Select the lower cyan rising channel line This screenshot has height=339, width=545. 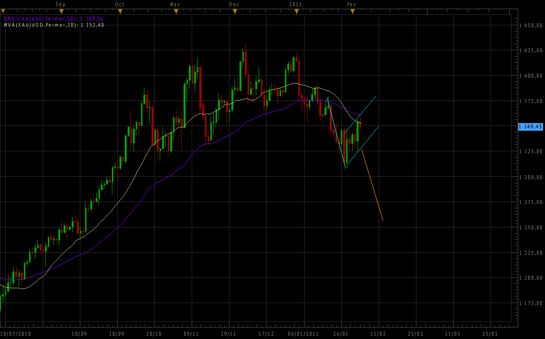click(362, 146)
